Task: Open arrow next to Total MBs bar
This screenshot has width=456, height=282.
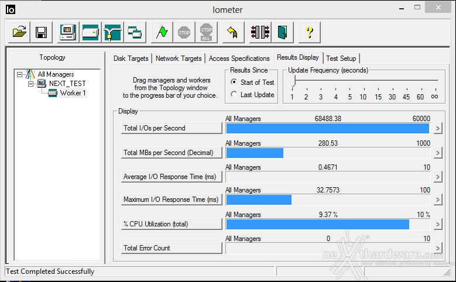Action: click(438, 153)
